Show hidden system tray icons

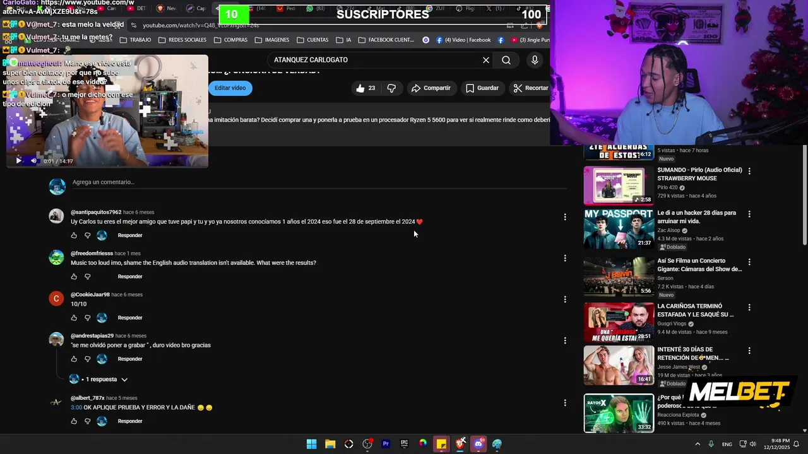[x=698, y=444]
